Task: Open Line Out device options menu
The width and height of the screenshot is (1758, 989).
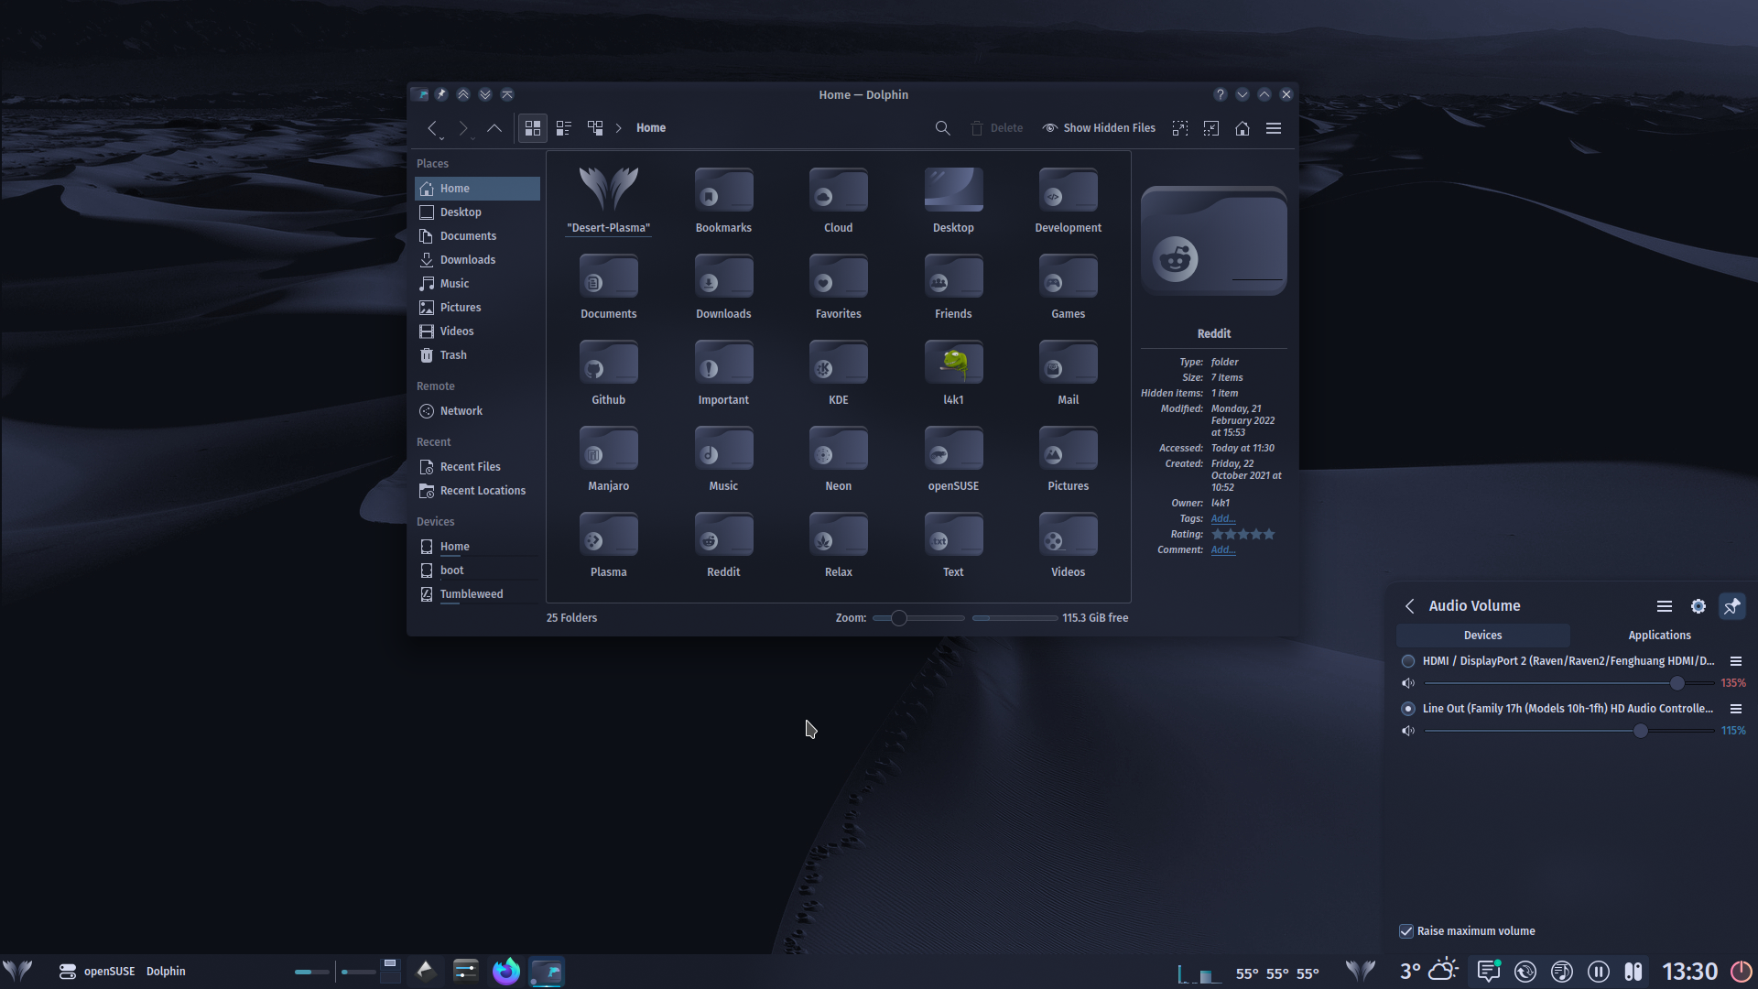Action: 1735,709
